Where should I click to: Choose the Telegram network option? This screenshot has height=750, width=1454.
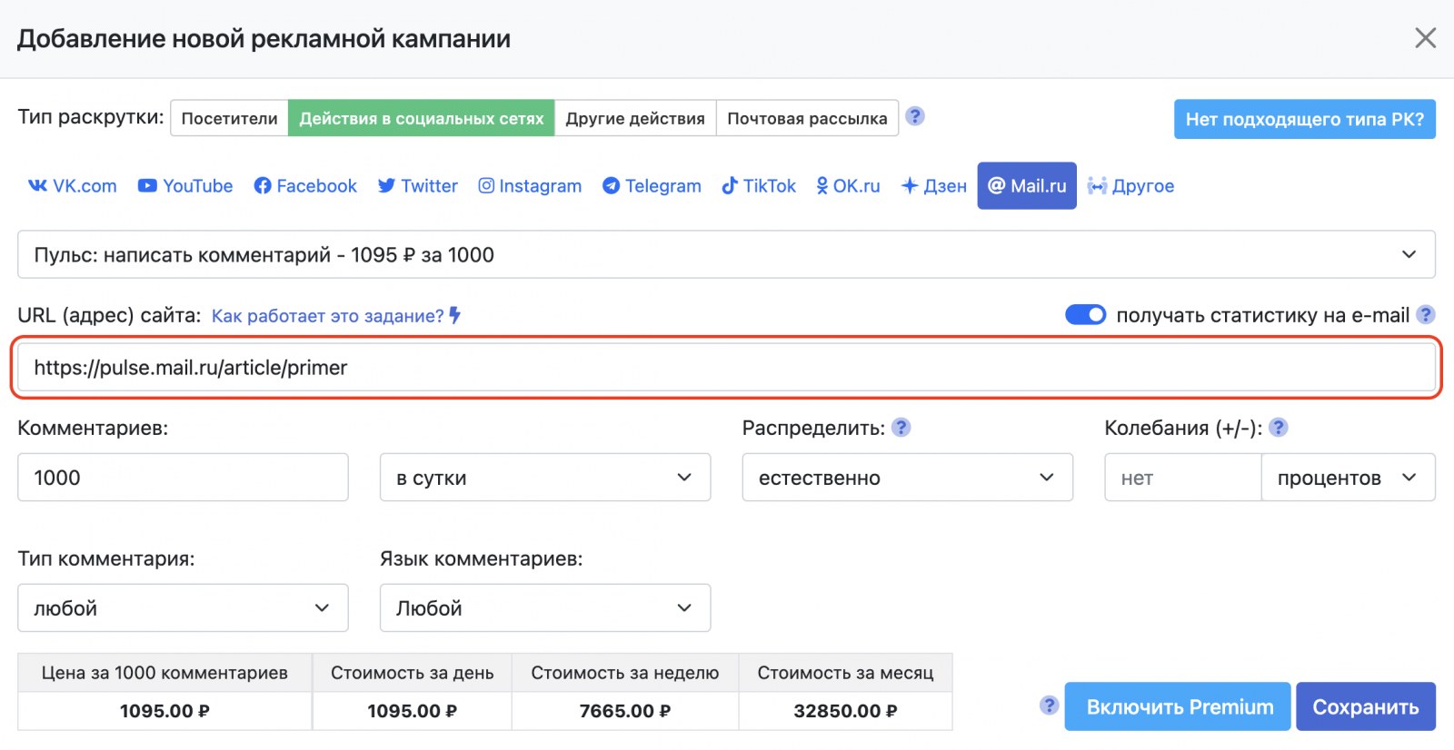point(652,186)
